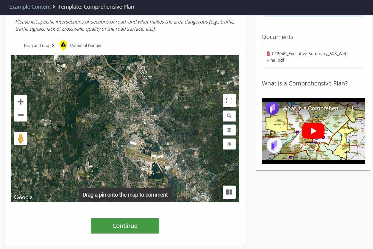Select the map layers icon
This screenshot has width=373, height=249.
coord(229,130)
